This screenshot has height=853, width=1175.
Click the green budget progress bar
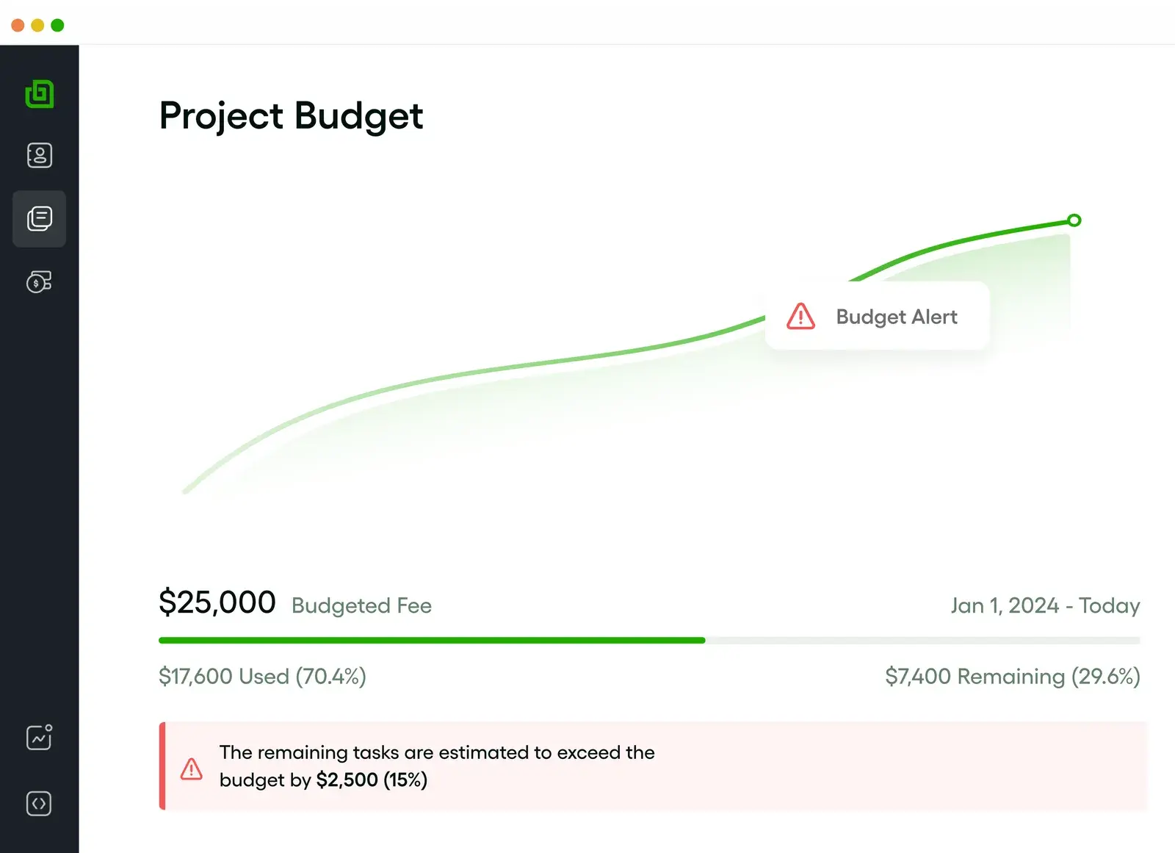click(x=432, y=641)
